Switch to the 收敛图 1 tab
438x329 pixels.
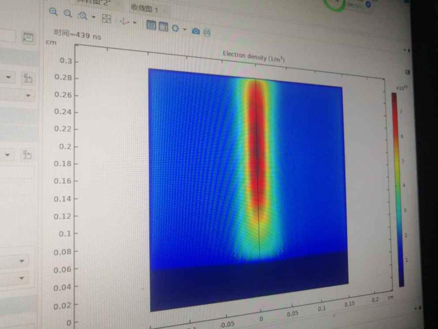(145, 9)
